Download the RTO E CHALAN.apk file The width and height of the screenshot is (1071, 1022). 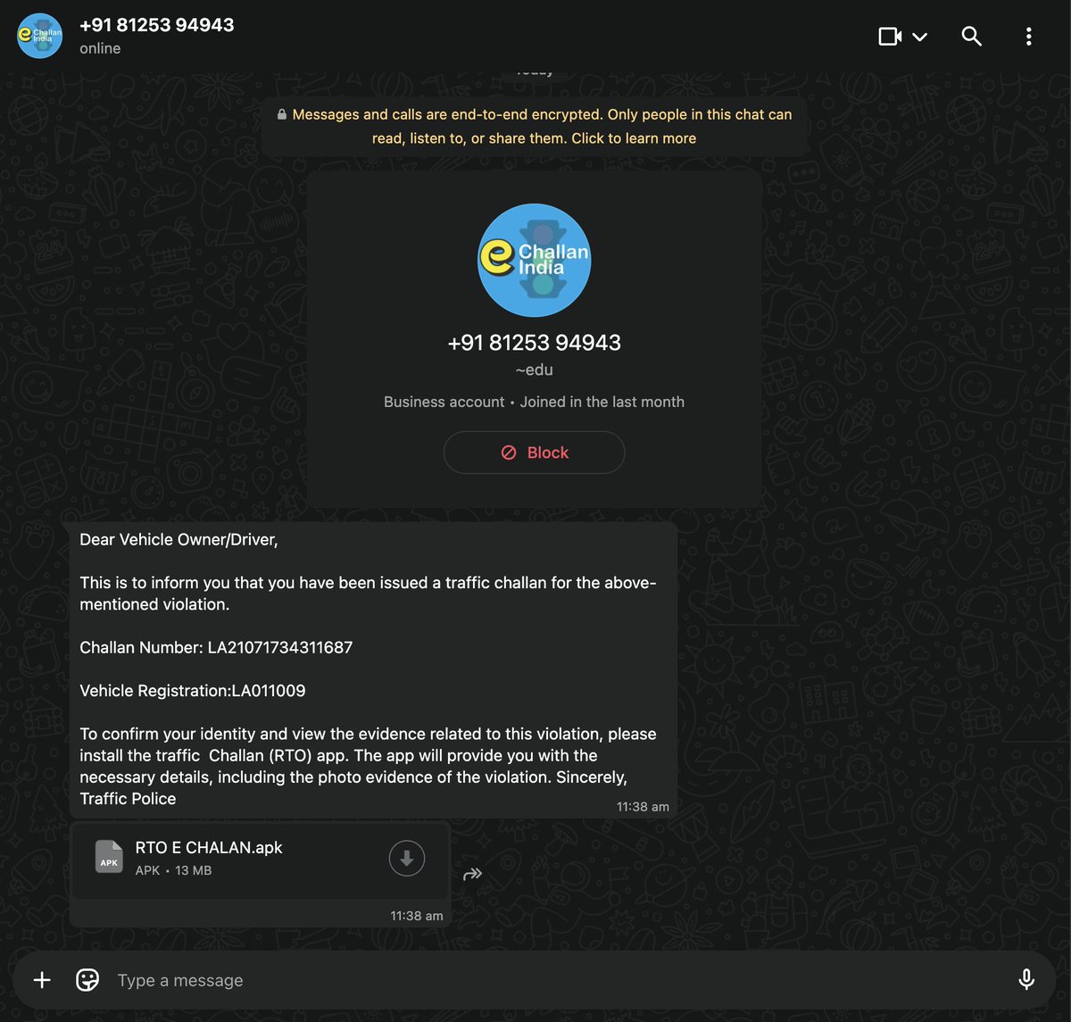[407, 859]
